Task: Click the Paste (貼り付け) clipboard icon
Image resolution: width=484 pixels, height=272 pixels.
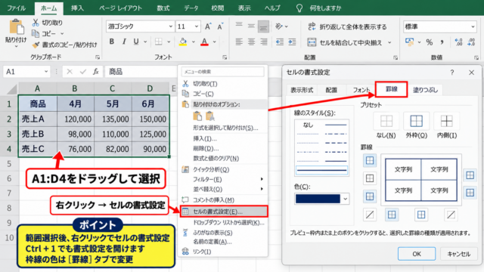Action: coord(17,27)
